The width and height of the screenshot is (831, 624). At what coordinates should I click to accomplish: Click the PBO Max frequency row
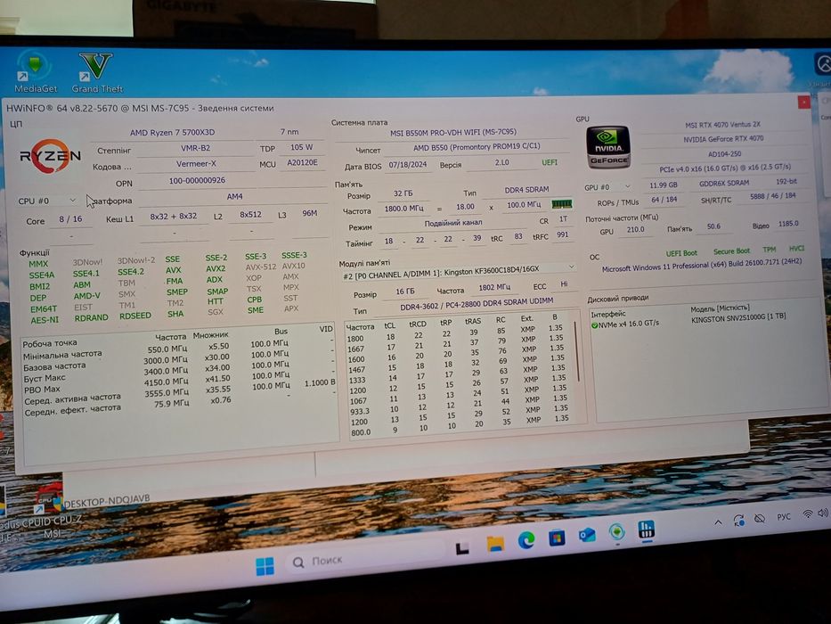pyautogui.click(x=179, y=384)
